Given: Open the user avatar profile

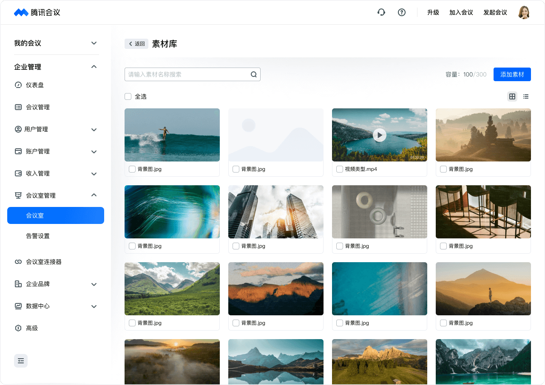Looking at the screenshot, I should coord(524,12).
